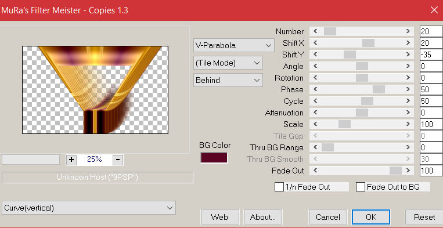This screenshot has width=443, height=228.
Task: Open the Web button link
Action: [220, 217]
